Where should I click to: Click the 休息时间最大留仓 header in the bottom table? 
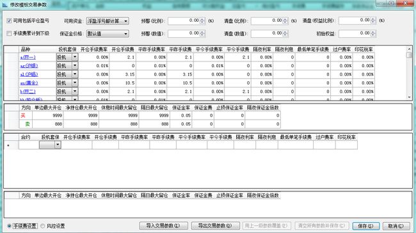tap(118, 196)
